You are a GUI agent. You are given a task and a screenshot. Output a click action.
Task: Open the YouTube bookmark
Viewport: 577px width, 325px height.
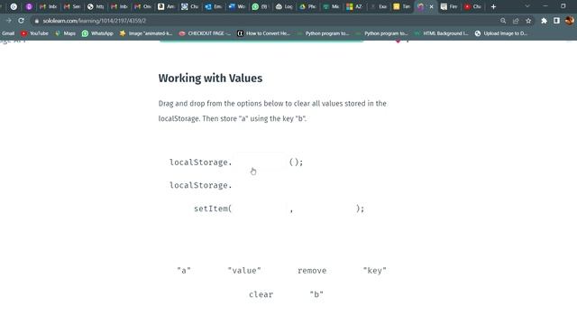click(34, 33)
